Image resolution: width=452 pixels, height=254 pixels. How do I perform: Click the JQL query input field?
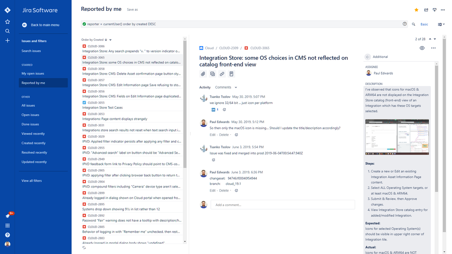[x=243, y=24]
